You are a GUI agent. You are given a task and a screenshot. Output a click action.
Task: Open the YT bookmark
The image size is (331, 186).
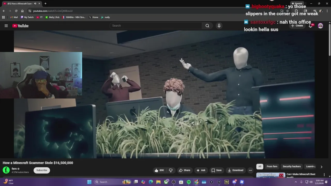tap(40, 17)
